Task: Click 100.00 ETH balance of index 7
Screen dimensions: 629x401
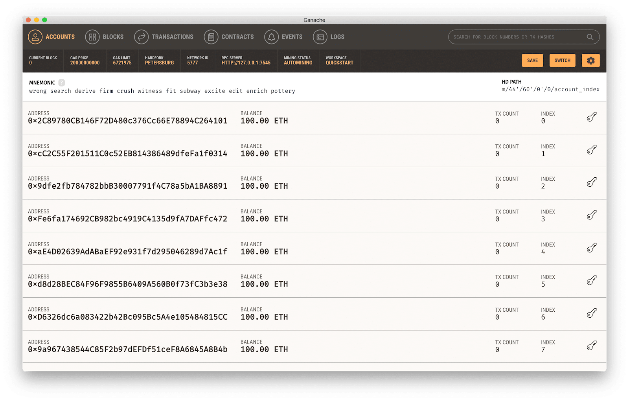Action: (264, 349)
